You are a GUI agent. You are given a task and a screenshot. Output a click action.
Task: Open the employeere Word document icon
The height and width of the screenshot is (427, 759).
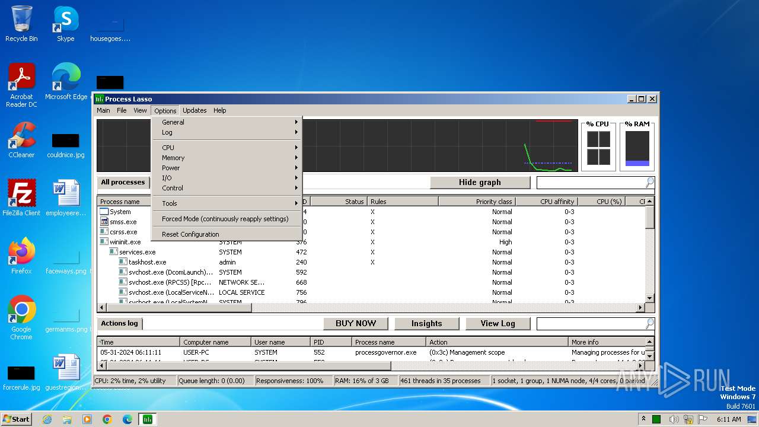click(66, 198)
